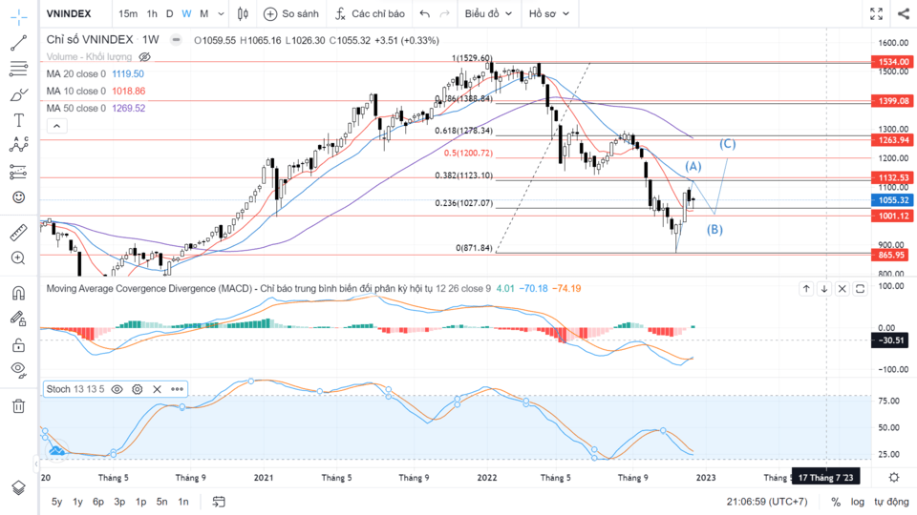
Task: Open the timezone 21:06:59 (UTC+7) menu
Action: coord(767,503)
